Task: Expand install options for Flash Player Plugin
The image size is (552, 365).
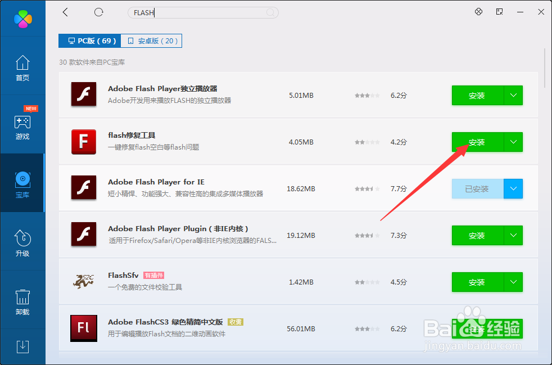Action: [513, 235]
